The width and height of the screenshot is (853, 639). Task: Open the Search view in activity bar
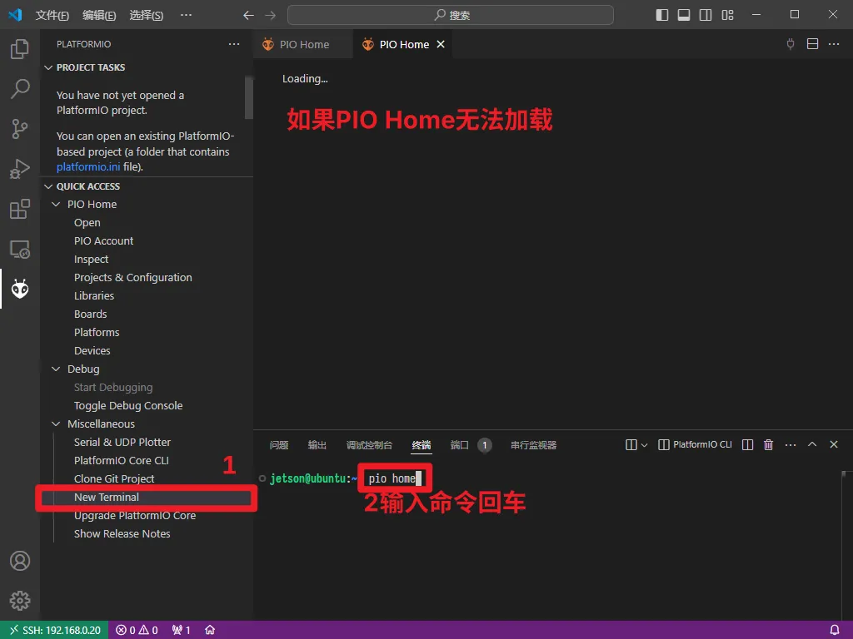point(20,88)
